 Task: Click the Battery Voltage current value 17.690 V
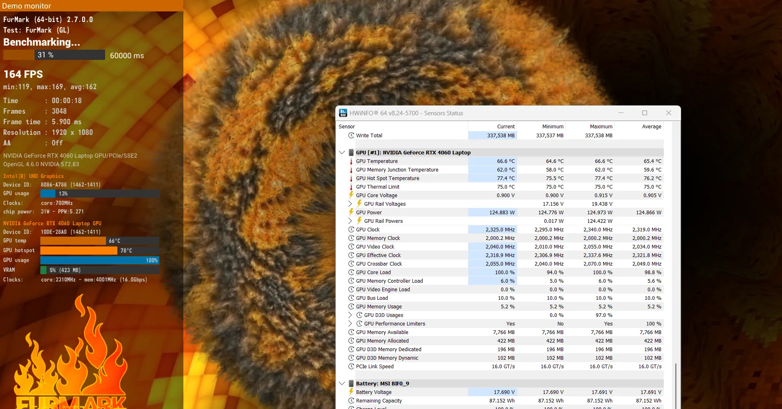tap(504, 392)
